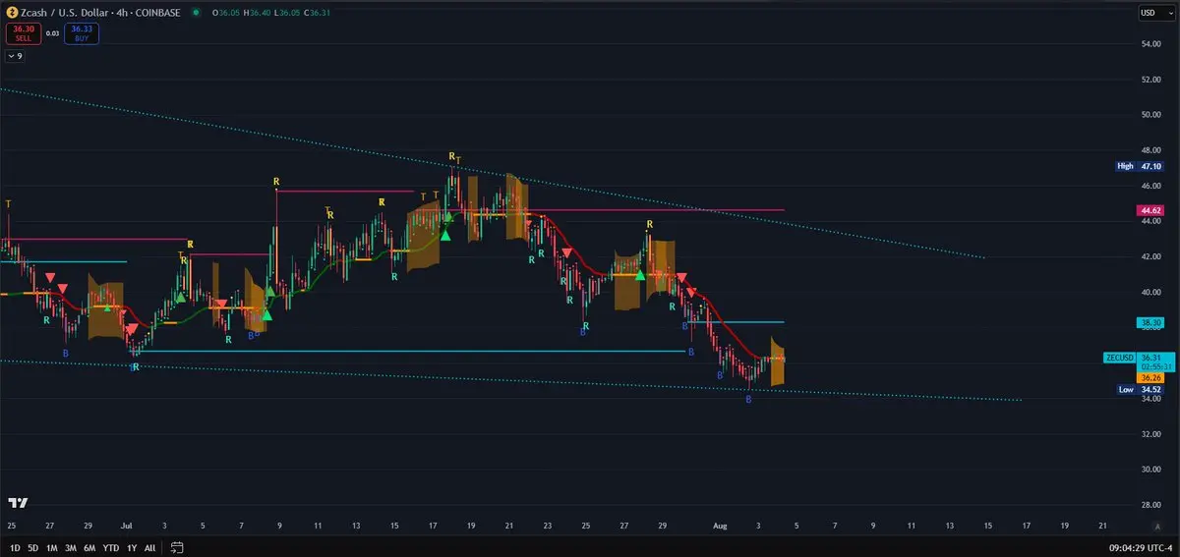Click the orange 36.26 price label
Image resolution: width=1180 pixels, height=557 pixels.
coord(1151,377)
